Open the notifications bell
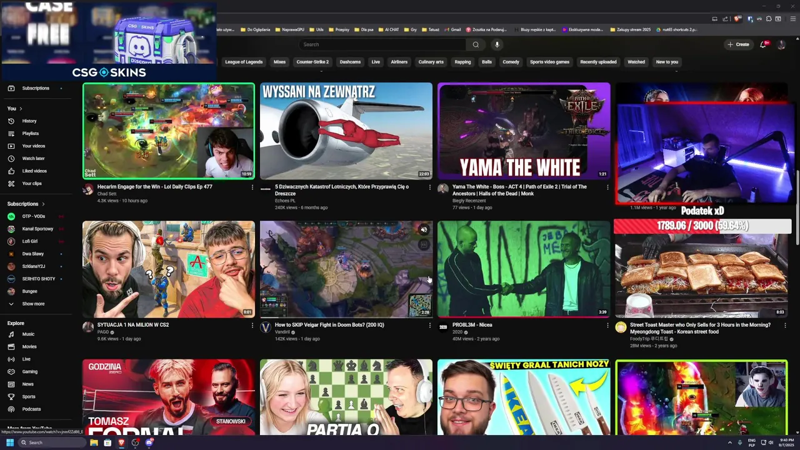 (x=764, y=44)
